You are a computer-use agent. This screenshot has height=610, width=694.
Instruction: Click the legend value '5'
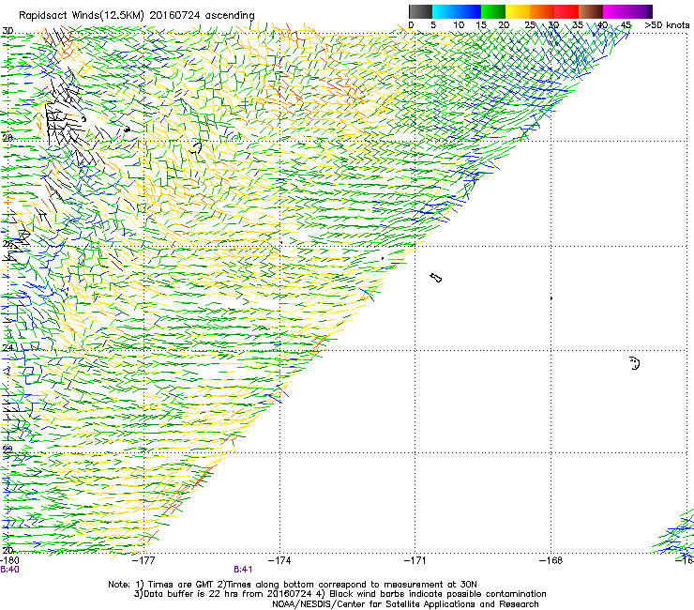click(x=433, y=25)
